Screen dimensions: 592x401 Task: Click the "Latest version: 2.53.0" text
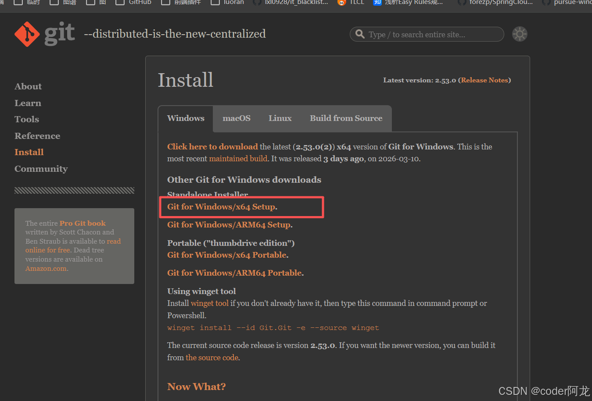tap(420, 80)
